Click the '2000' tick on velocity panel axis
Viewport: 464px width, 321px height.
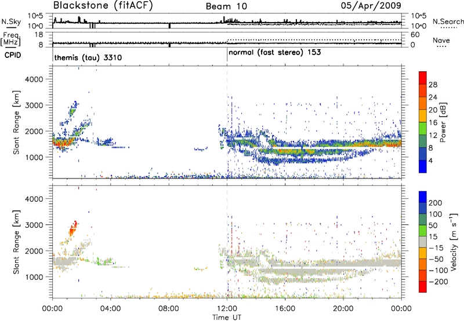click(34, 251)
